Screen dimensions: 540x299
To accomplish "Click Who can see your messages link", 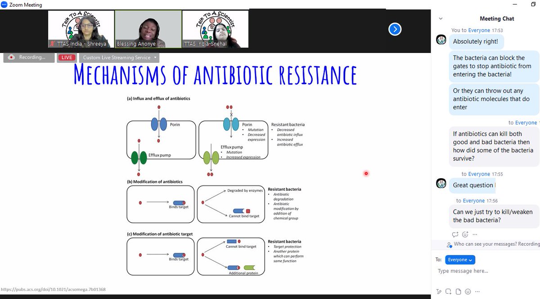I will (497, 244).
